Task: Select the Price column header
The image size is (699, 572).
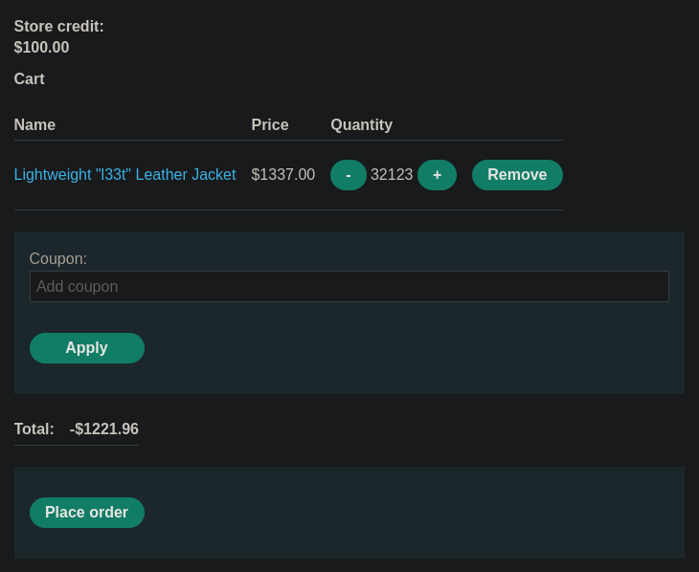Action: (x=270, y=124)
